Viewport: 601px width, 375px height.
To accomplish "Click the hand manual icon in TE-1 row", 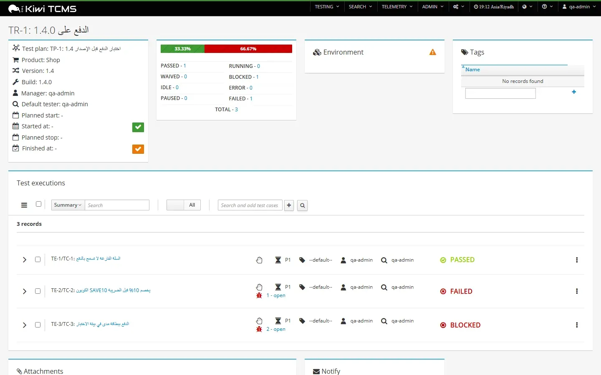I will 259,260.
